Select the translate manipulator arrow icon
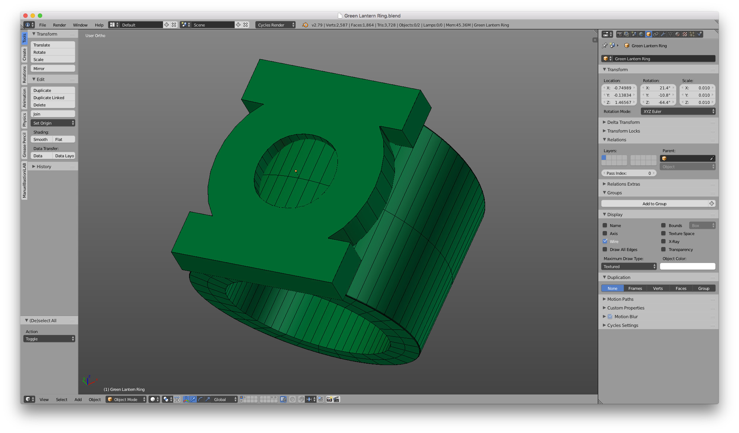Viewport: 739px width, 433px height. (x=193, y=399)
